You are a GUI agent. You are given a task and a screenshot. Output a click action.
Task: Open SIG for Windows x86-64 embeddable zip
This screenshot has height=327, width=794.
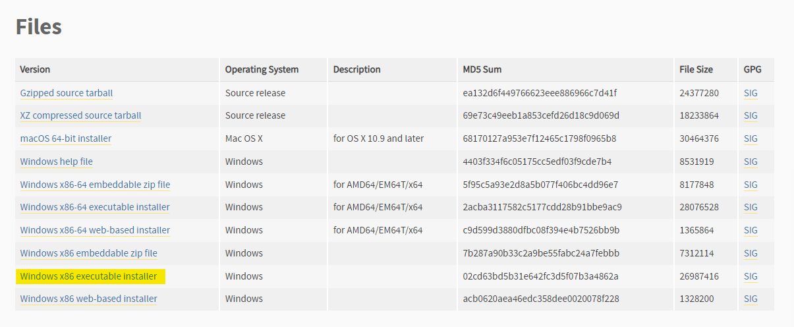click(751, 185)
